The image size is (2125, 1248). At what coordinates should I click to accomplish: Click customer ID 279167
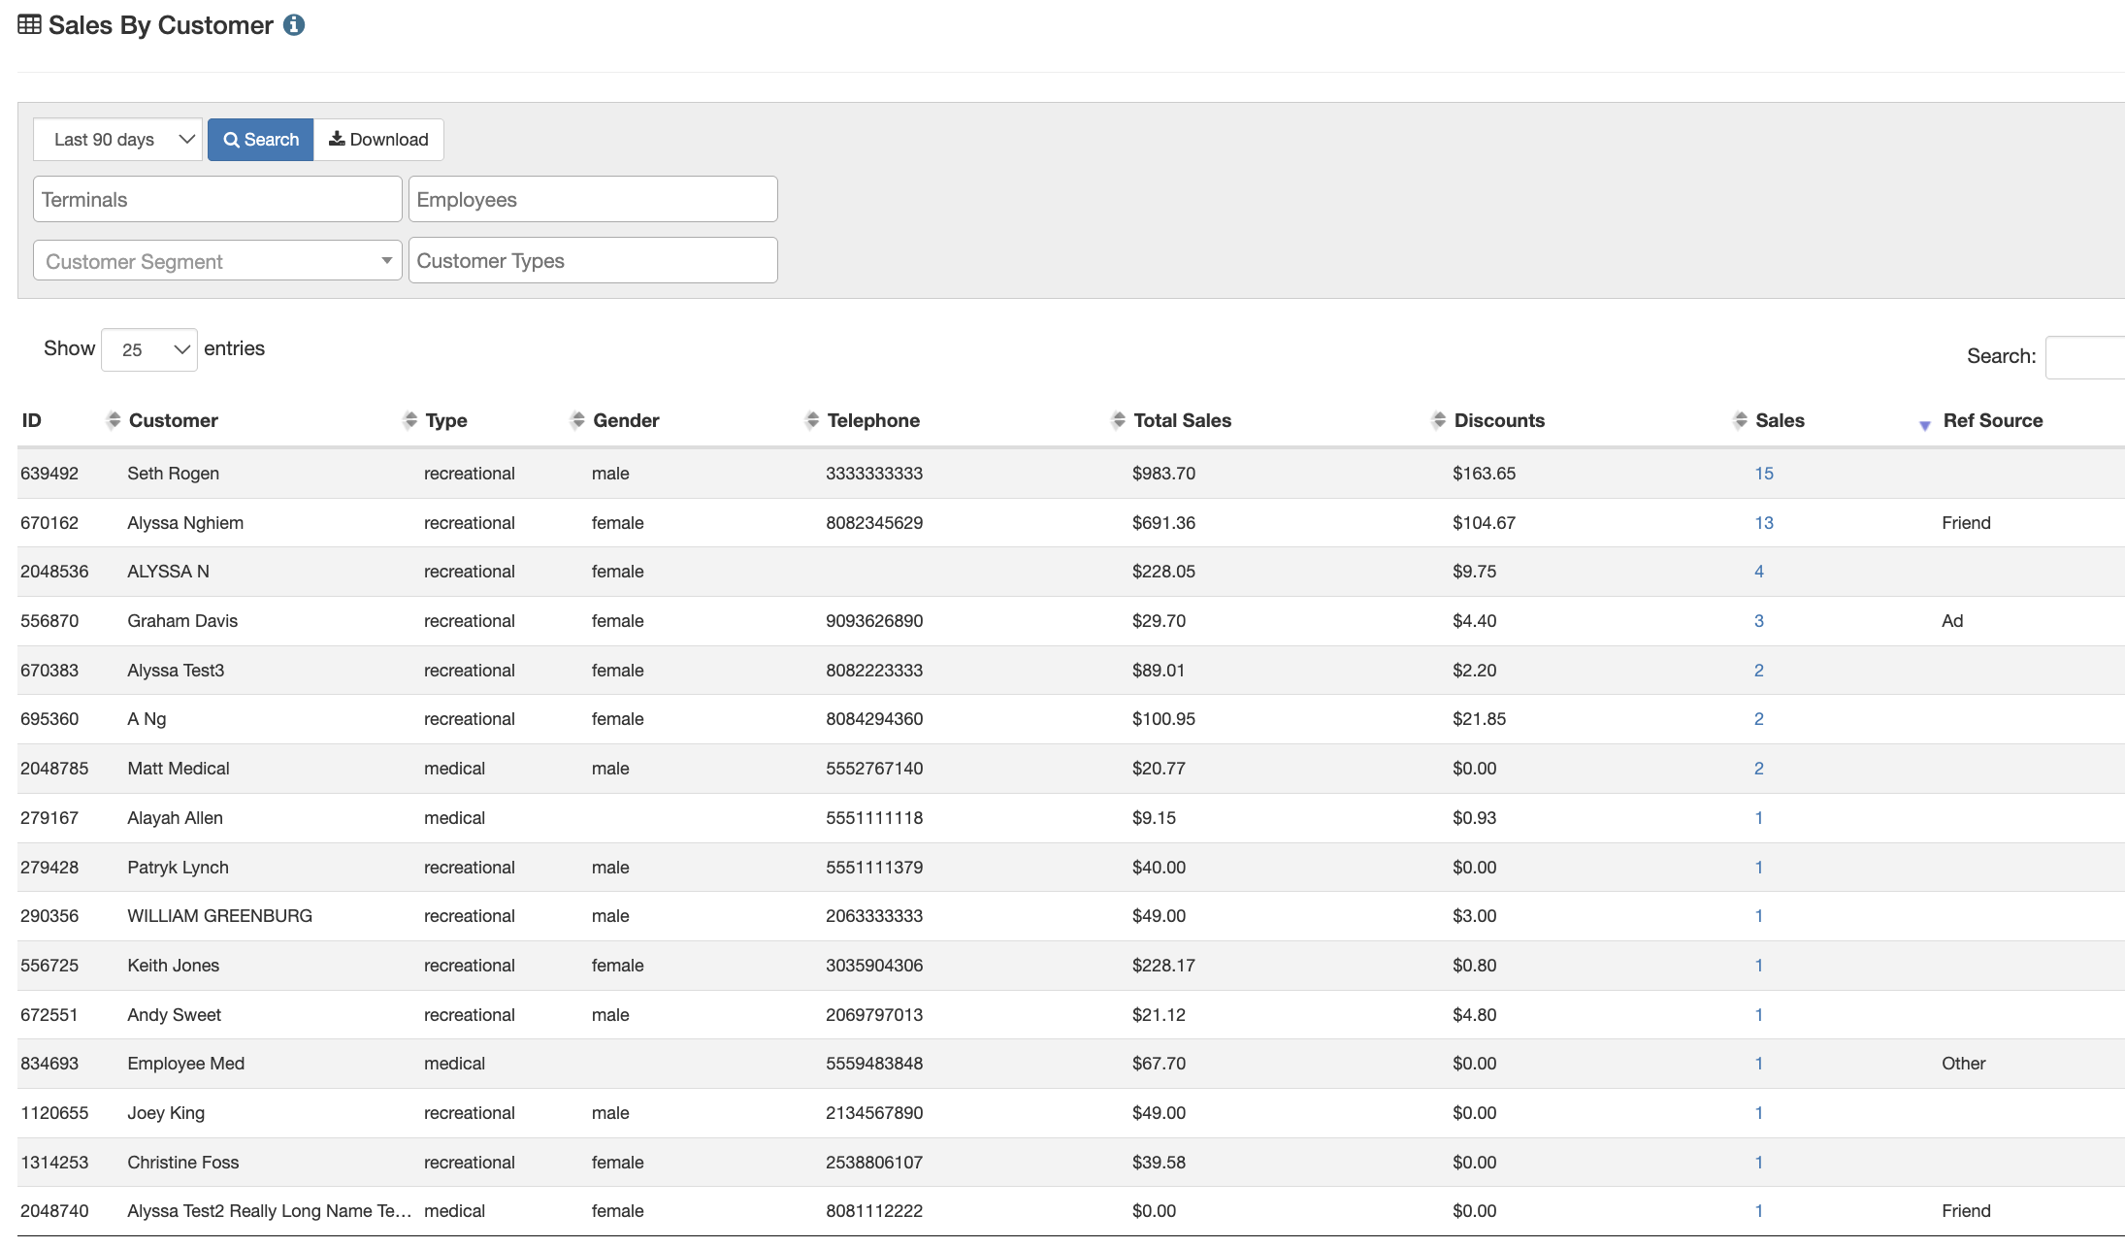(x=49, y=818)
